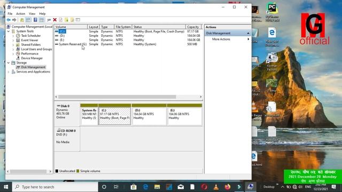Open the View menu
Image resolution: width=342 pixels, height=192 pixels.
click(32, 14)
